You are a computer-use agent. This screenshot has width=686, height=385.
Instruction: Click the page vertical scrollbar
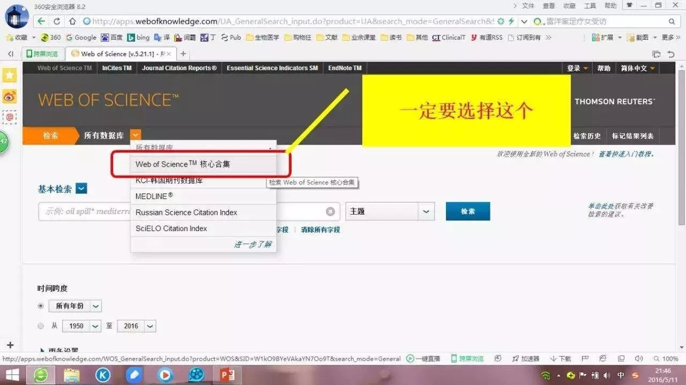pyautogui.click(x=681, y=147)
